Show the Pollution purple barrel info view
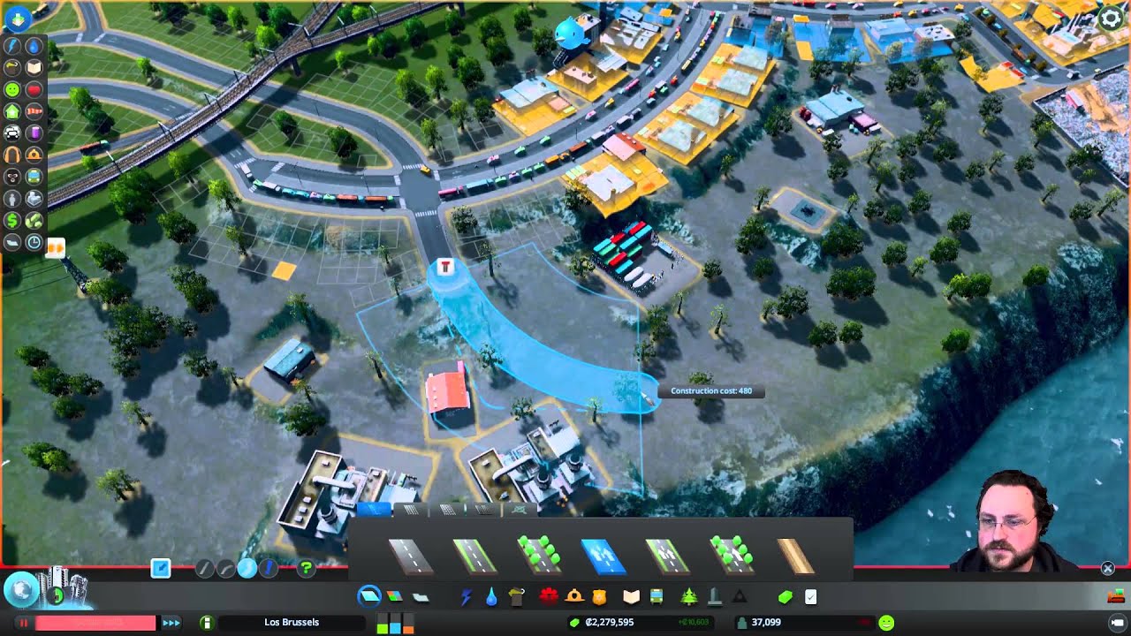This screenshot has width=1131, height=636. tap(34, 133)
